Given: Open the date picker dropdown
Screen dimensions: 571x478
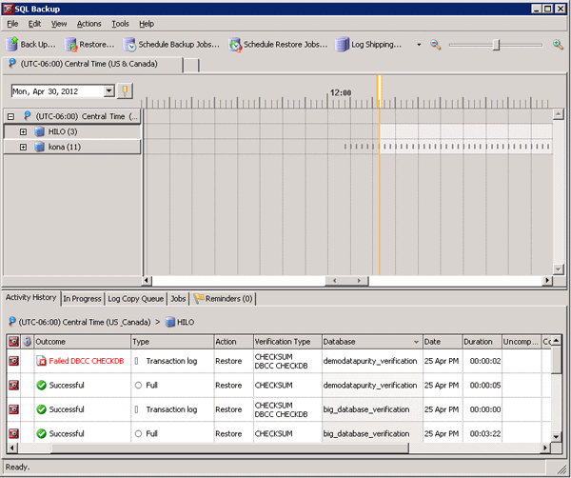Looking at the screenshot, I should tap(108, 91).
